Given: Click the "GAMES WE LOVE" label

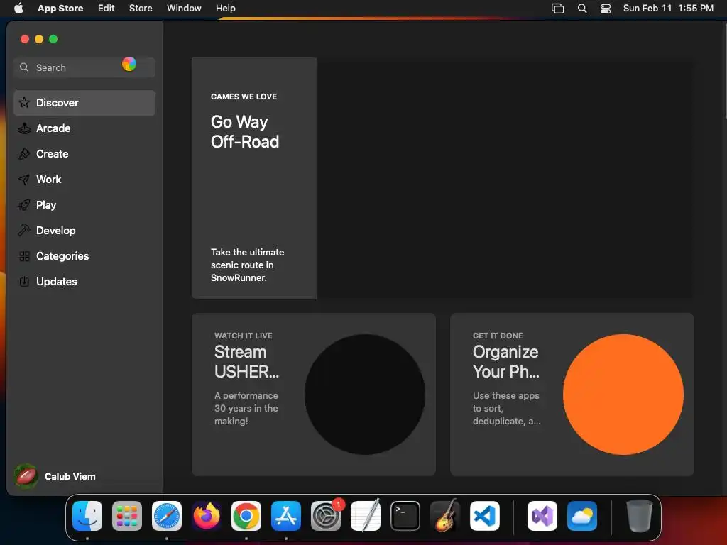Looking at the screenshot, I should 244,97.
